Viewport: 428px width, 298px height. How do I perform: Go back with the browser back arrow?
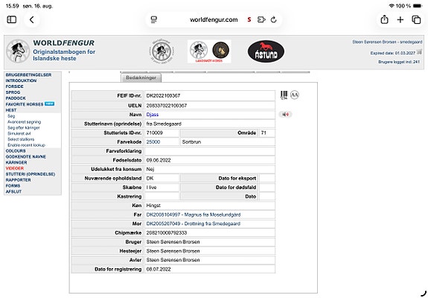click(x=32, y=19)
